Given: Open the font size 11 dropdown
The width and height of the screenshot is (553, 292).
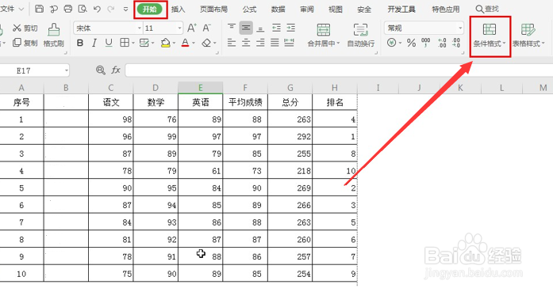Looking at the screenshot, I should click(179, 28).
